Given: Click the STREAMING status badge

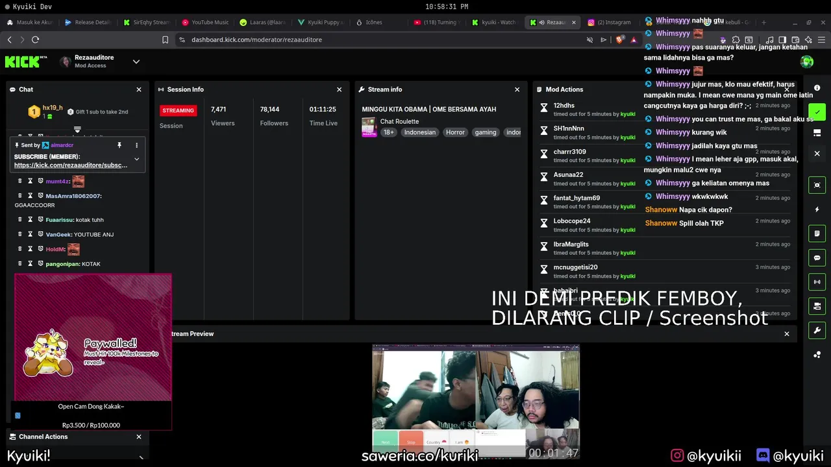Looking at the screenshot, I should tap(178, 110).
